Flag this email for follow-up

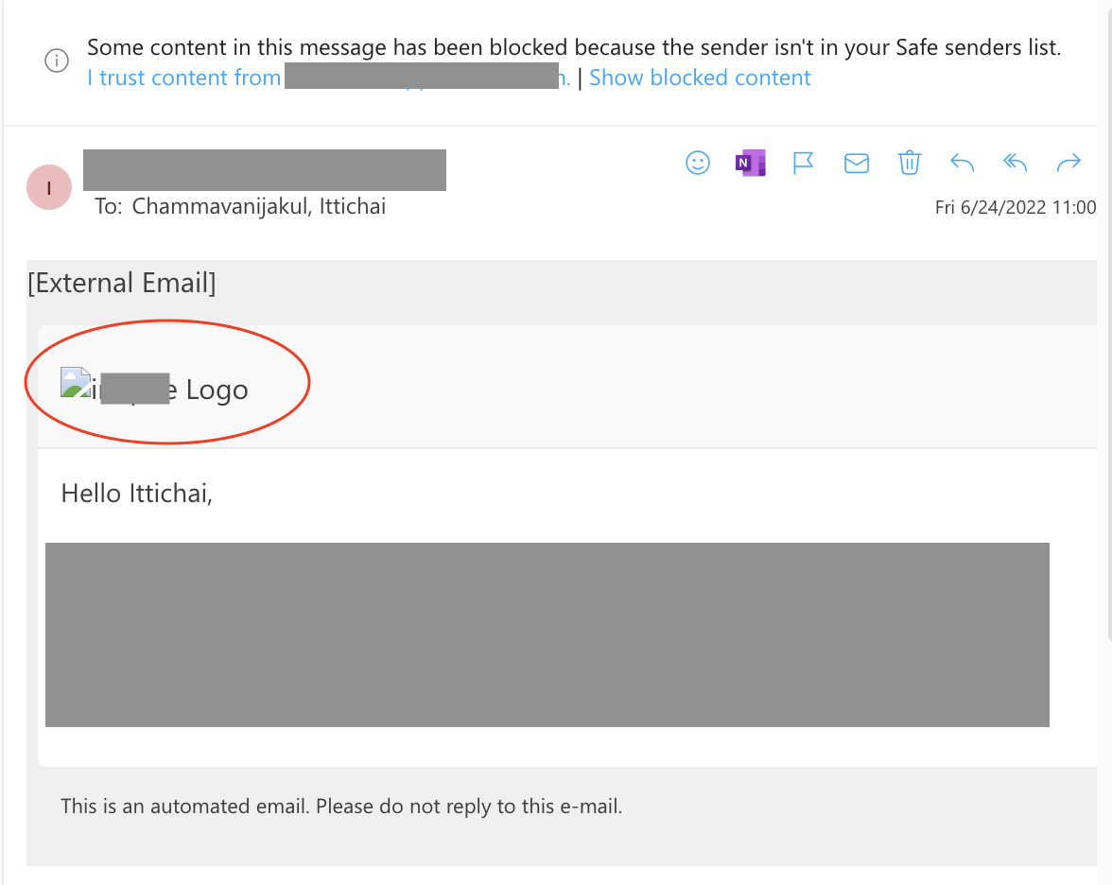click(x=803, y=164)
